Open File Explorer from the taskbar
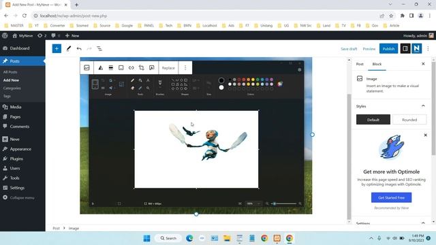 (227, 238)
